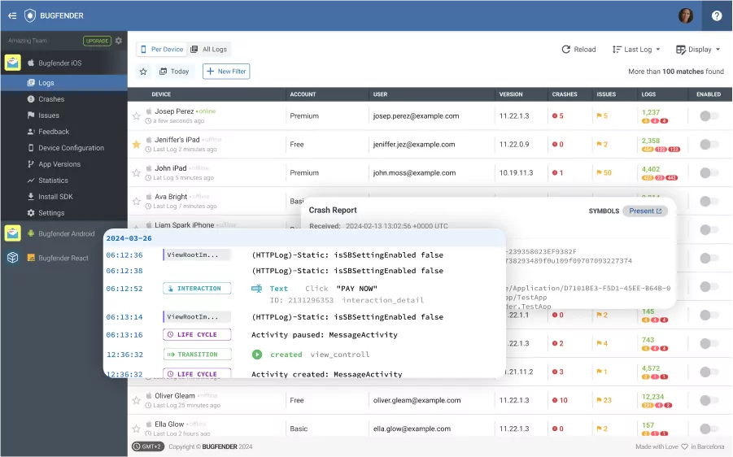Star the Josep Perez device
This screenshot has width=733, height=457.
(137, 116)
